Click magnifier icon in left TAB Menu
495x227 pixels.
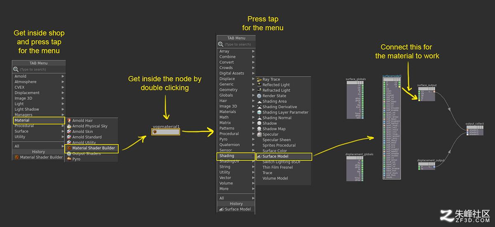pos(16,69)
